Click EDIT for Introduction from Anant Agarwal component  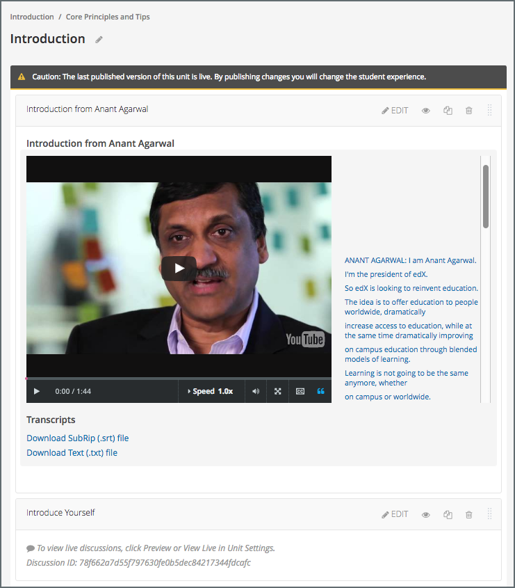pos(395,111)
